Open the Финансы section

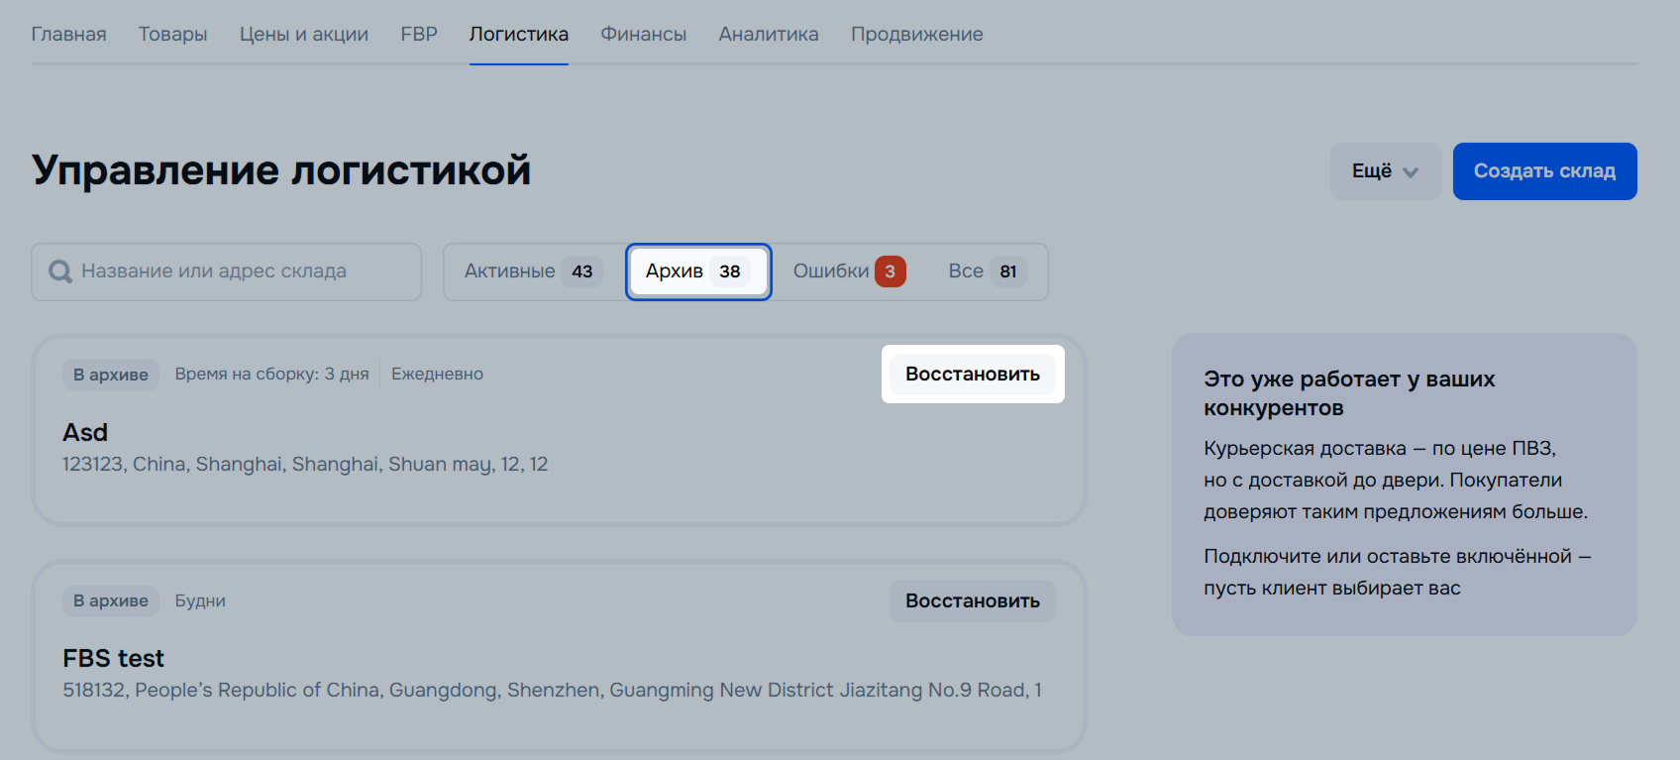tap(643, 35)
